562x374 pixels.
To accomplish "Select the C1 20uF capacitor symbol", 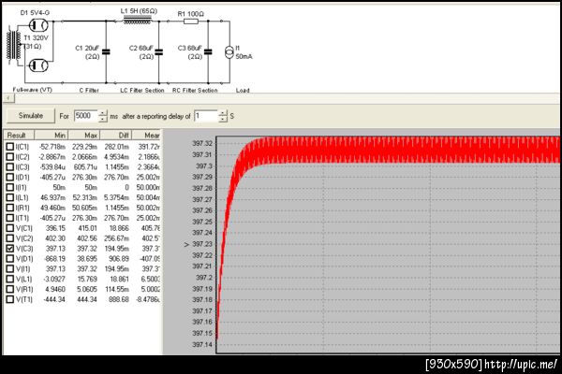I will (x=106, y=52).
